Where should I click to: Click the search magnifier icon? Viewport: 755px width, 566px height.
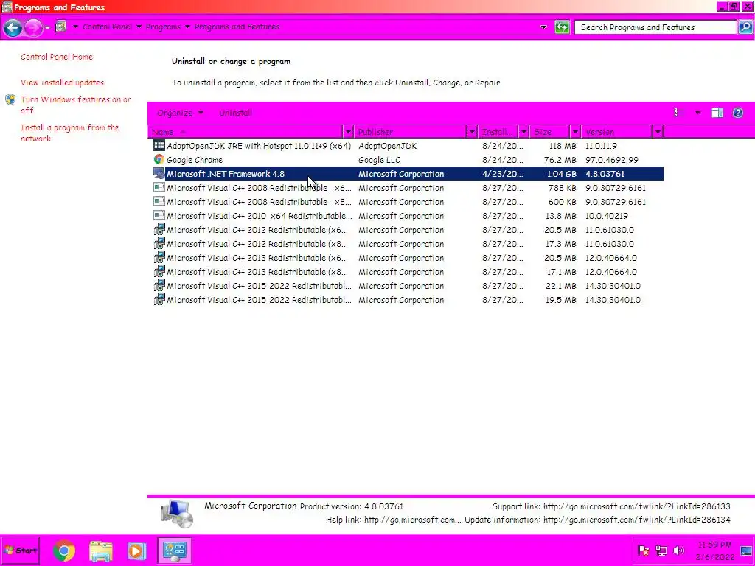click(x=745, y=27)
